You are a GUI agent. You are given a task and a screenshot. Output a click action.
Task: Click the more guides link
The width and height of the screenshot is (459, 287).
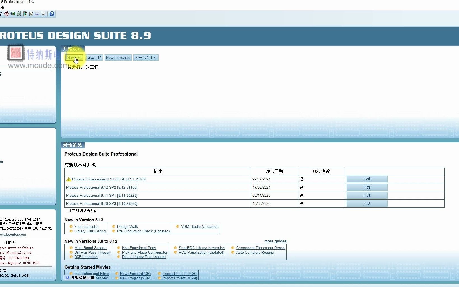click(x=275, y=241)
